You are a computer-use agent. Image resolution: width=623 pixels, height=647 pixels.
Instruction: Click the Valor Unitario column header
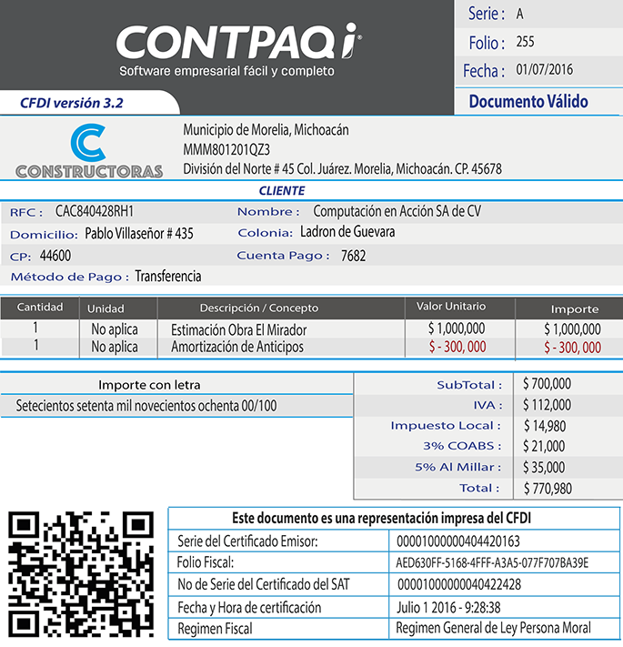click(x=451, y=307)
